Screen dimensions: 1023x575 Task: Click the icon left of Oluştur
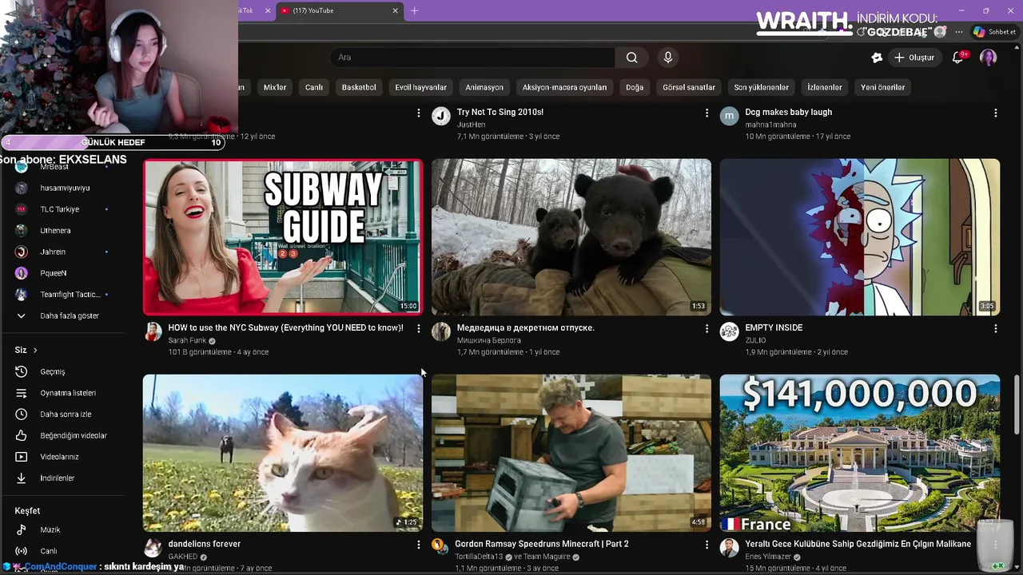click(x=877, y=57)
